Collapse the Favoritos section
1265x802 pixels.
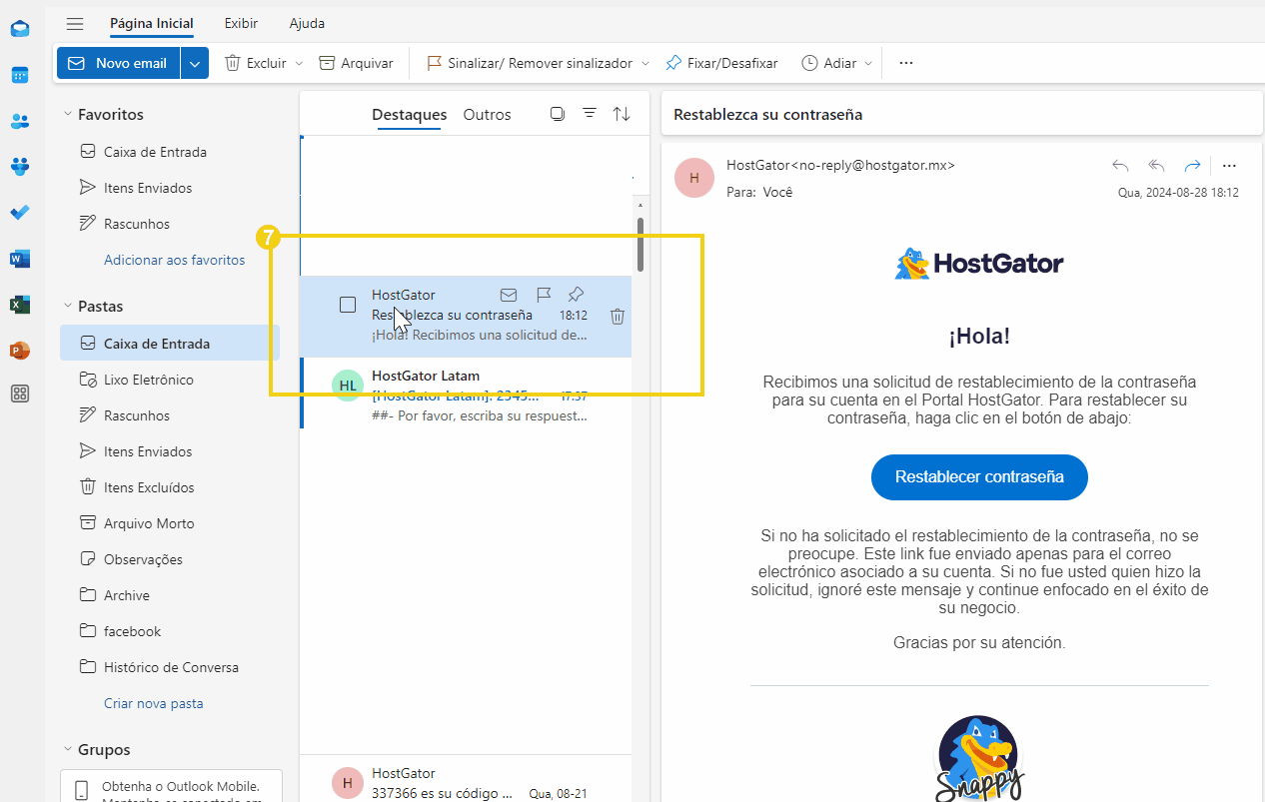click(x=68, y=115)
